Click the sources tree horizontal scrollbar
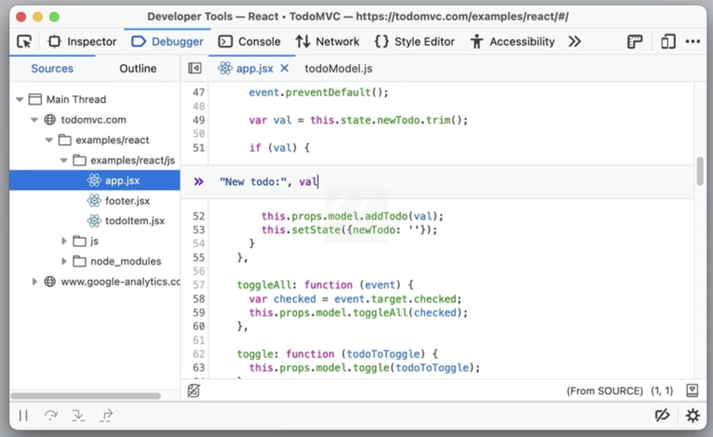 85,395
